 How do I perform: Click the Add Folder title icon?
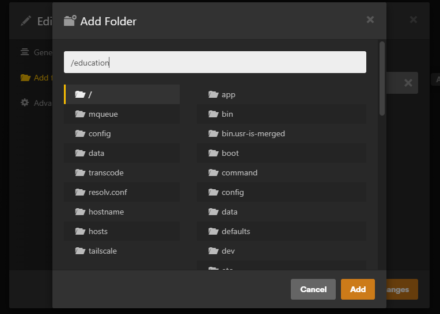tap(70, 21)
